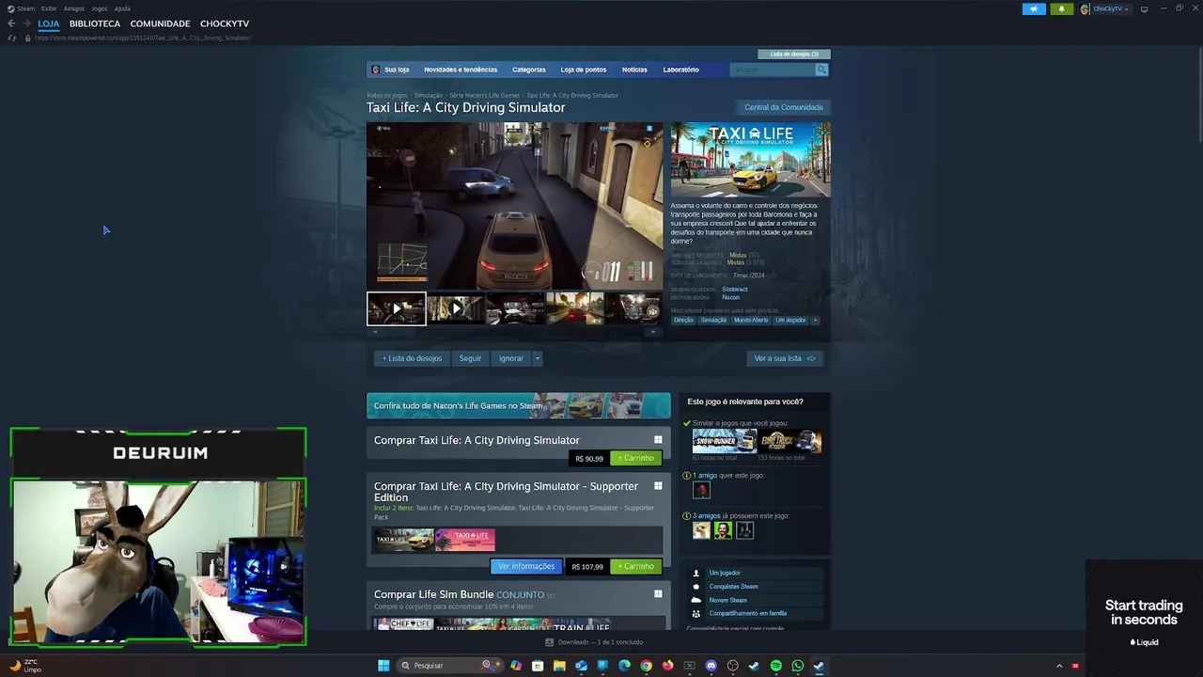Viewport: 1203px width, 677px height.
Task: Move the media strip to the right
Action: tap(654, 331)
